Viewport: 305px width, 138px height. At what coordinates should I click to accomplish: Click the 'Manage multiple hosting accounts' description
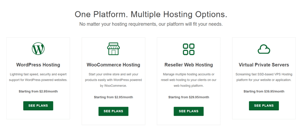(189, 80)
